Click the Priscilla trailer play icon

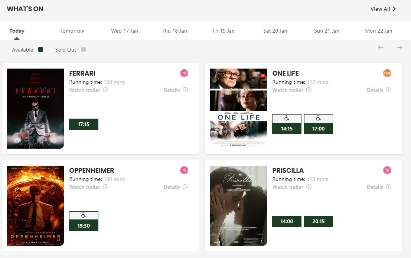click(309, 187)
